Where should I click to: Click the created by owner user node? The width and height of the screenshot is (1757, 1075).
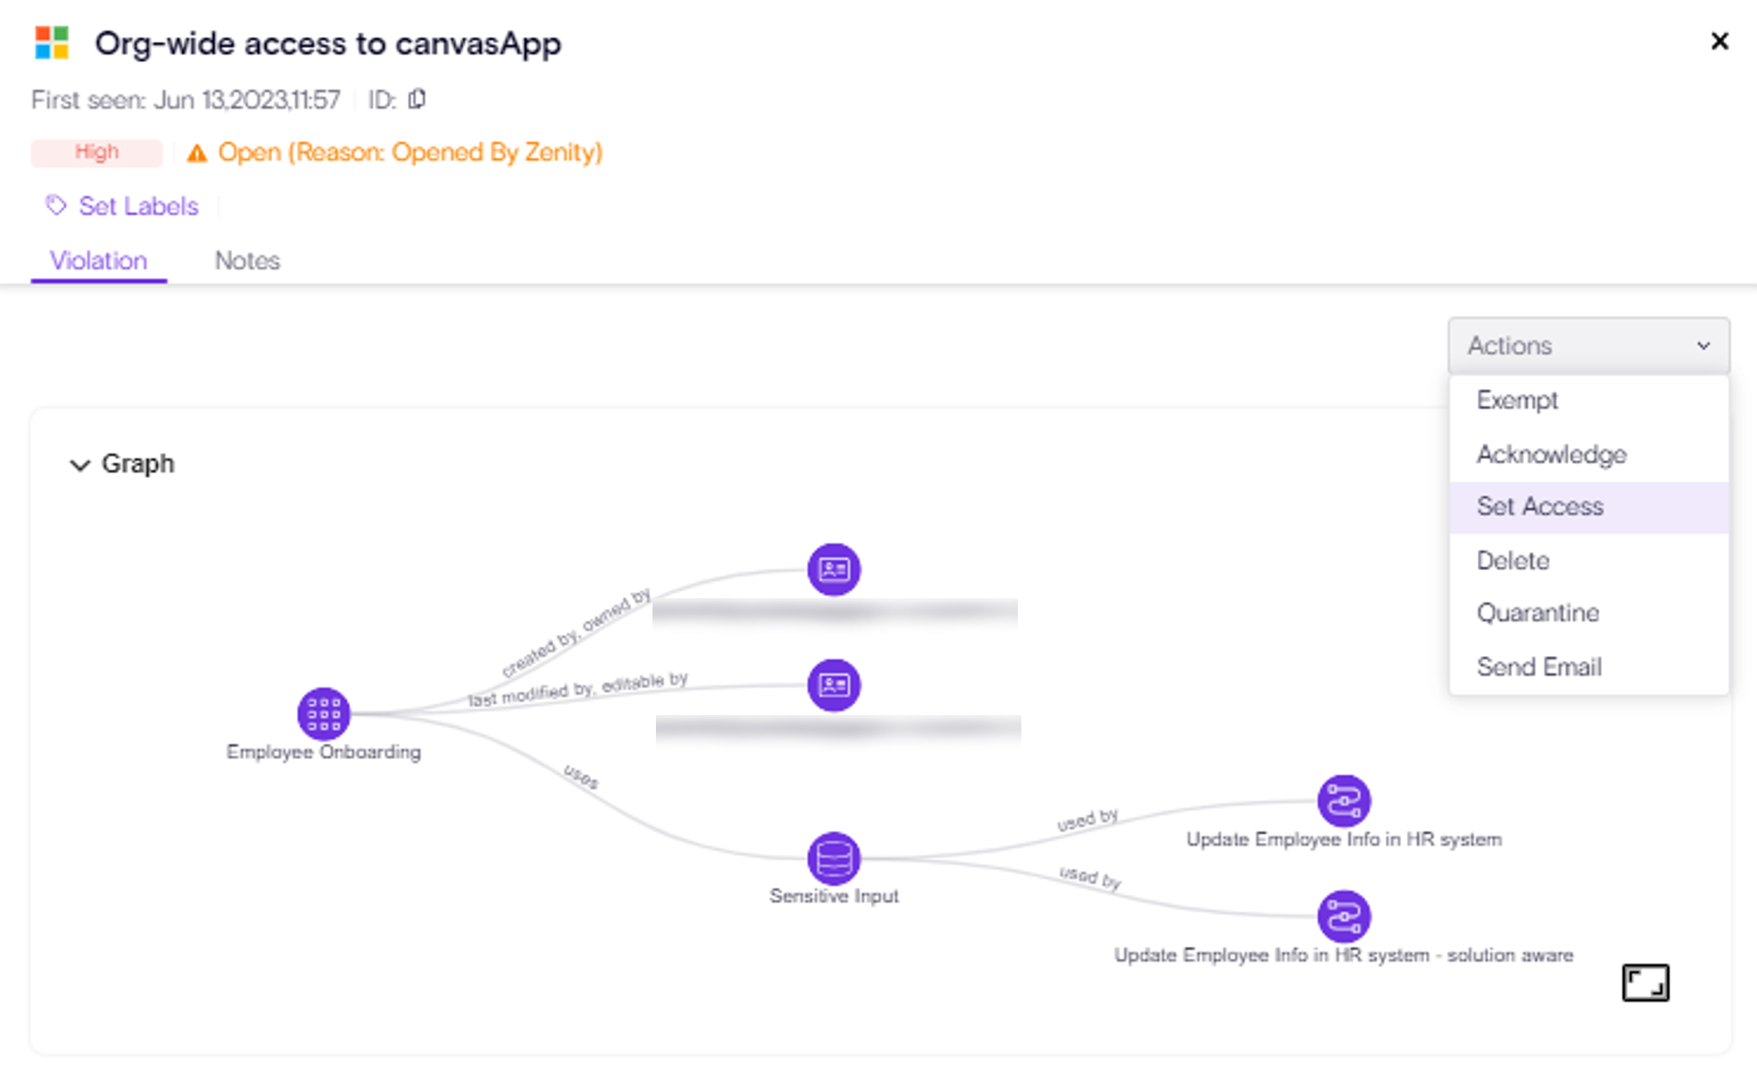834,569
